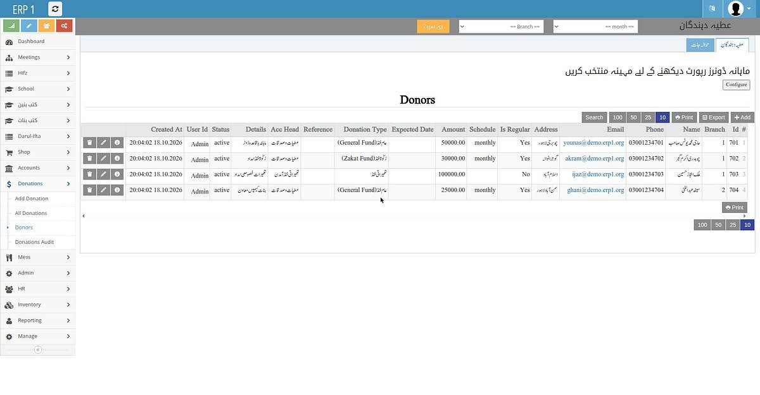
Task: Click the language translate icon in header
Action: (712, 9)
